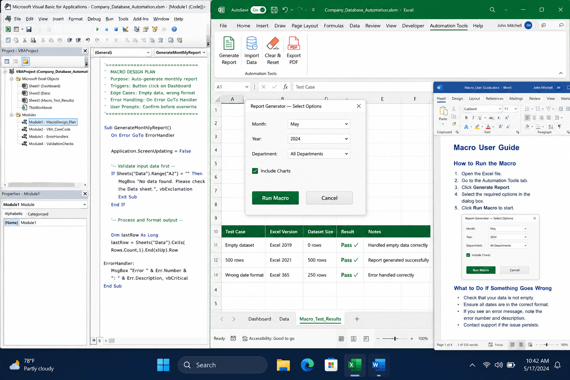Click the Format Painter brush in Word
Image resolution: width=570 pixels, height=380 pixels.
(x=454, y=124)
